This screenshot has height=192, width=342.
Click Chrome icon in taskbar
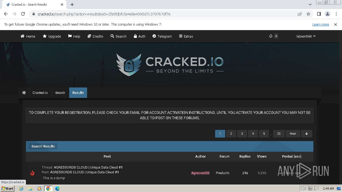[48, 189]
